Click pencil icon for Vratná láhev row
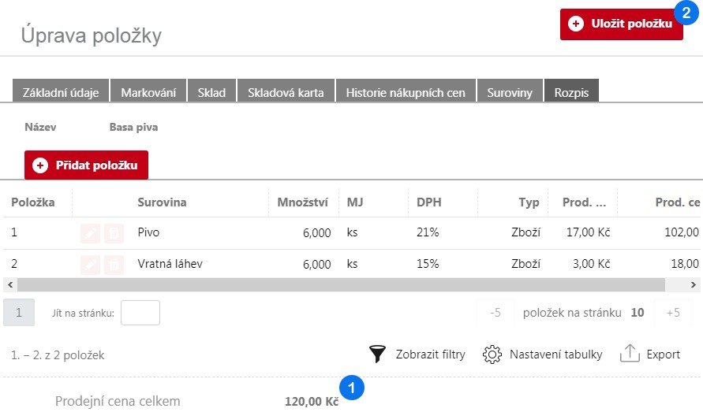The width and height of the screenshot is (703, 412). tap(91, 264)
